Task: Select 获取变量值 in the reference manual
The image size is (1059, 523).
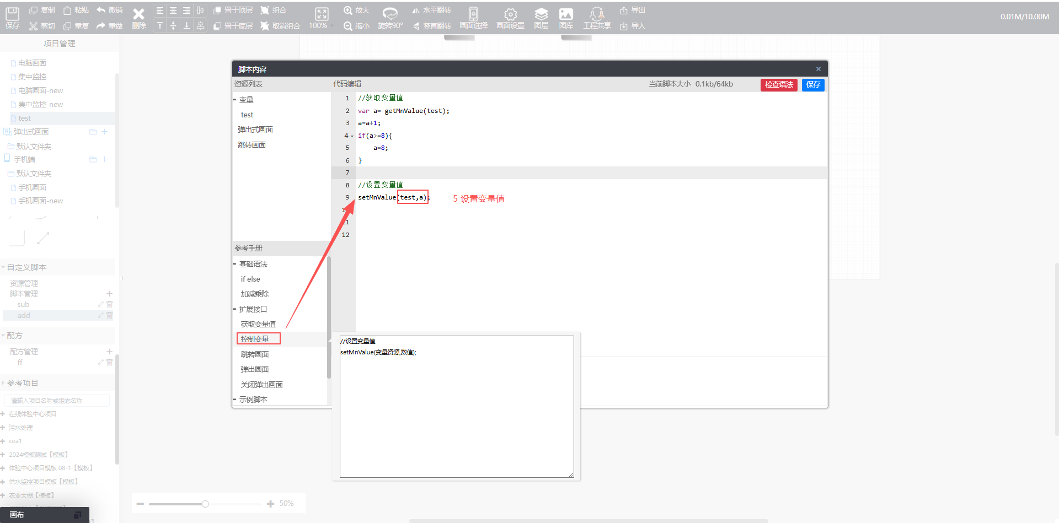Action: click(x=258, y=324)
